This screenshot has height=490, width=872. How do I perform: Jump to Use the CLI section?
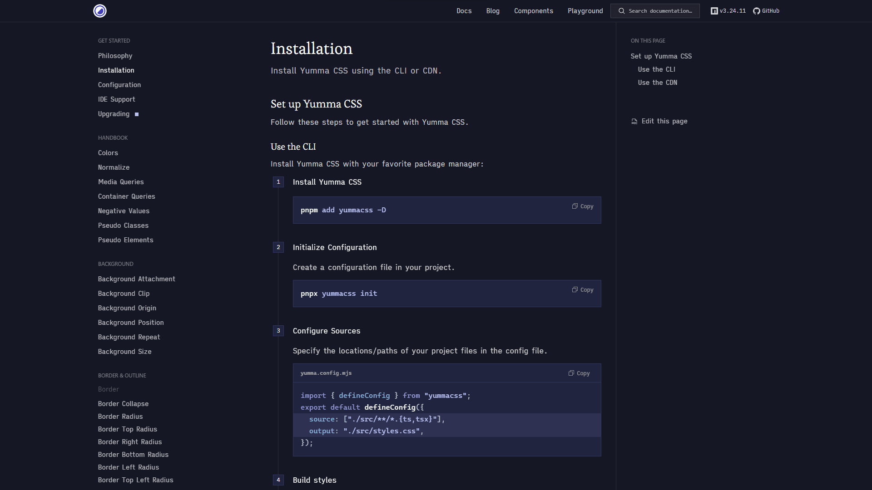tap(657, 69)
